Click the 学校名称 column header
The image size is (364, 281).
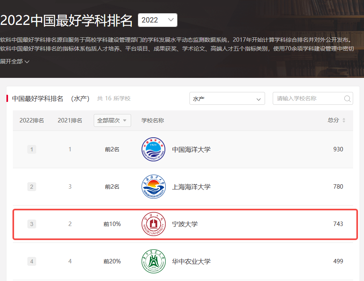tap(152, 120)
